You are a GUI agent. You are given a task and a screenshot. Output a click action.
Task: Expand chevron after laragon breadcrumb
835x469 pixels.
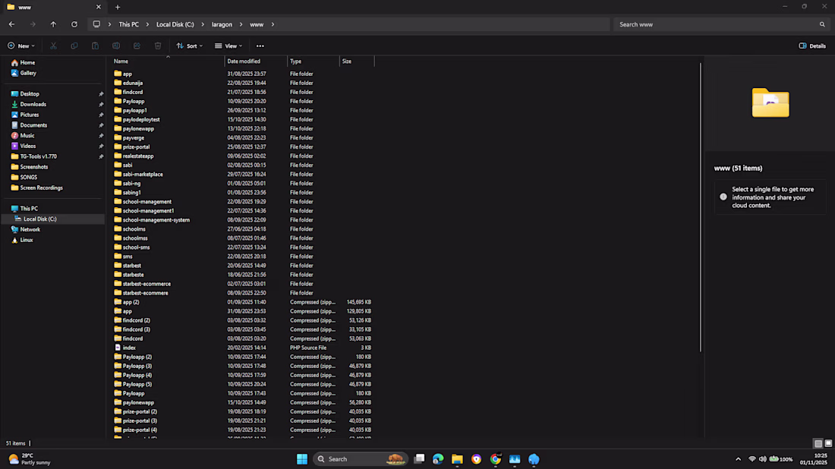[241, 24]
